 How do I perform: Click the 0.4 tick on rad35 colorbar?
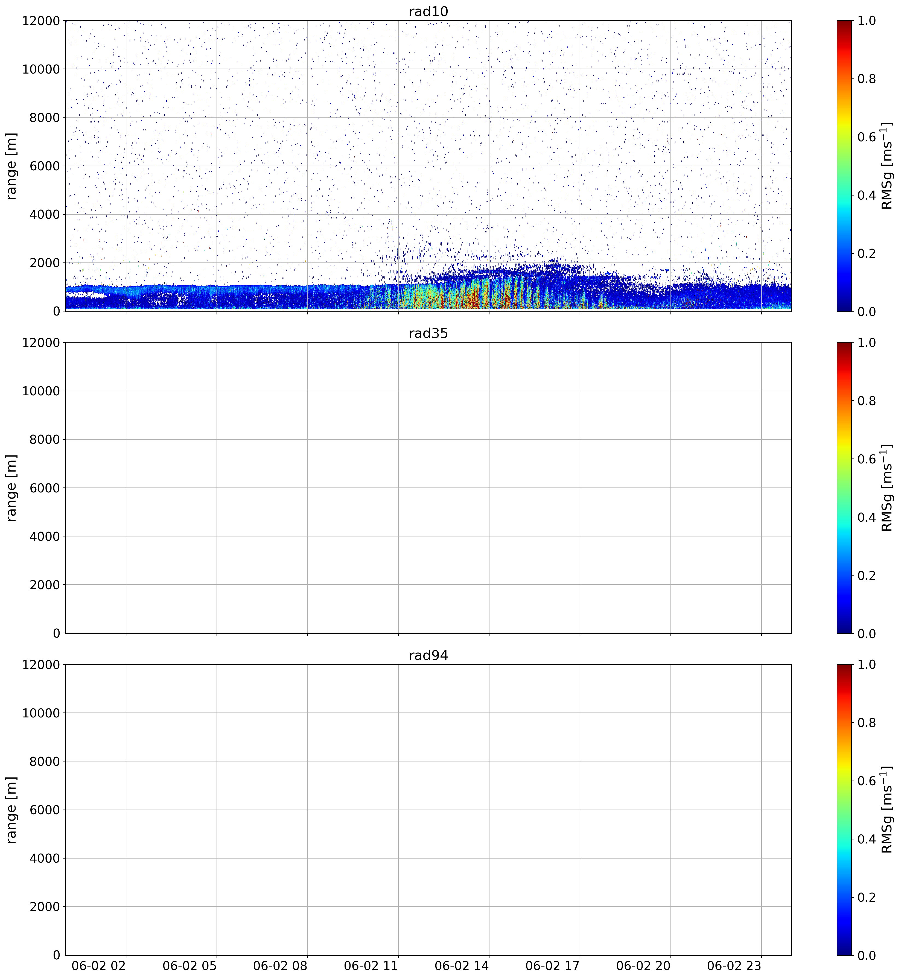pyautogui.click(x=866, y=517)
